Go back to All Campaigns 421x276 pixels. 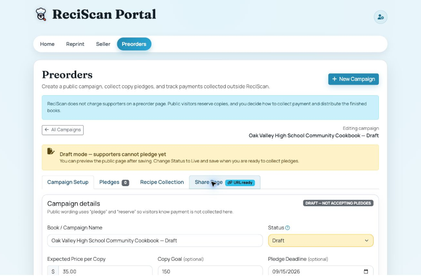coord(63,130)
